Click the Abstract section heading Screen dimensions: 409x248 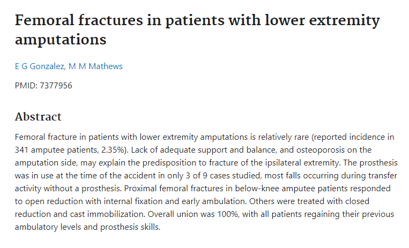tap(38, 117)
